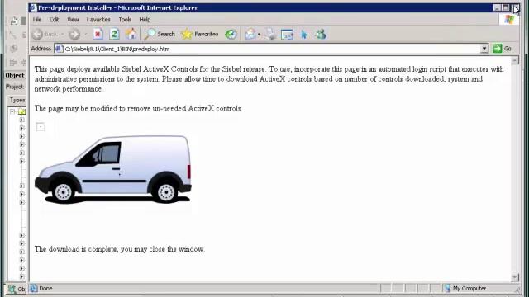The width and height of the screenshot is (529, 297).
Task: Click the Search toolbar button
Action: pyautogui.click(x=160, y=34)
